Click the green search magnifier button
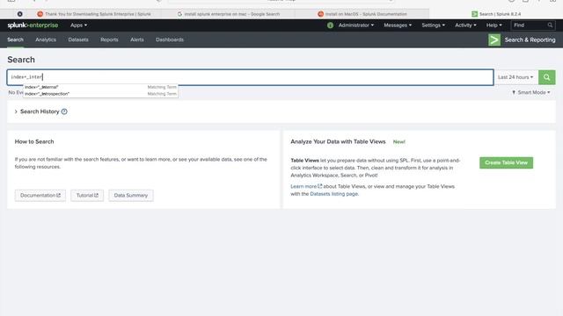The width and height of the screenshot is (563, 316). point(547,77)
